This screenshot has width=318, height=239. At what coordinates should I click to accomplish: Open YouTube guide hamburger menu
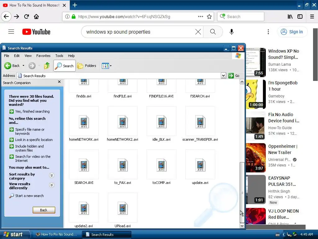tap(11, 32)
